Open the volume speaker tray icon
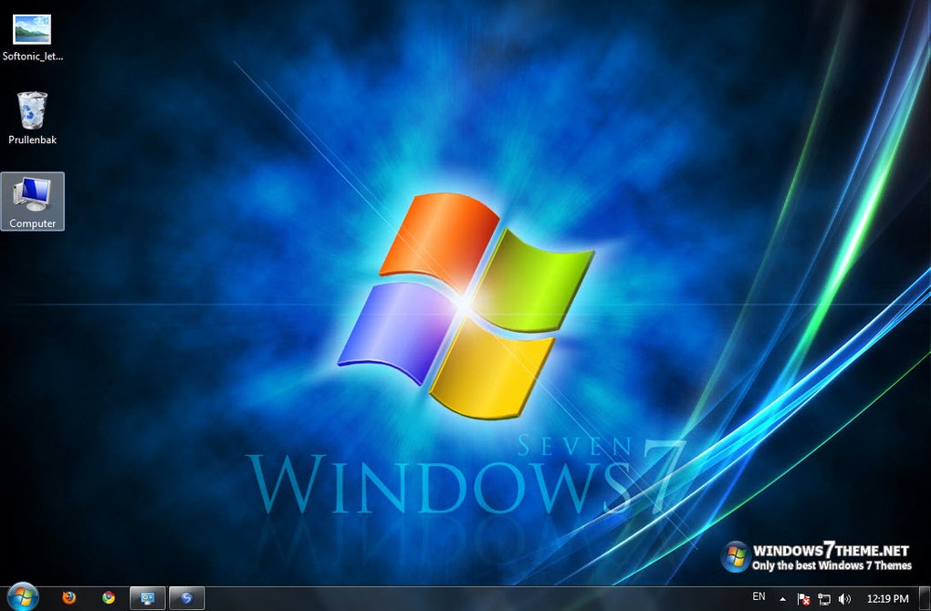This screenshot has height=611, width=931. tap(844, 599)
